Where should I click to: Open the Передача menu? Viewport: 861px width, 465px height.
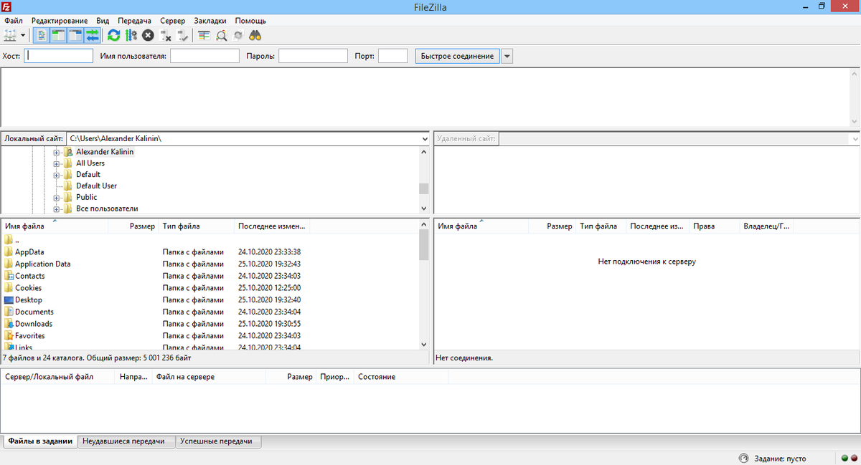(135, 21)
